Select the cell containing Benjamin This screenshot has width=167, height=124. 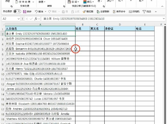click(x=40, y=49)
